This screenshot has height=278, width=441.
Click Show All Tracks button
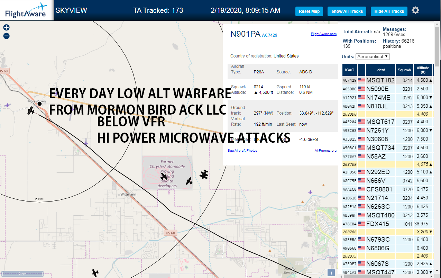point(347,11)
